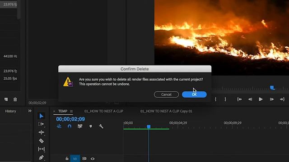
Task: Confirm deletion with the OK button
Action: (x=194, y=94)
